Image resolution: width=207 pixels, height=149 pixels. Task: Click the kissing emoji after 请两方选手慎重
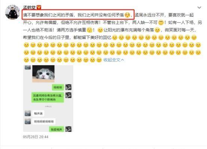point(89,30)
